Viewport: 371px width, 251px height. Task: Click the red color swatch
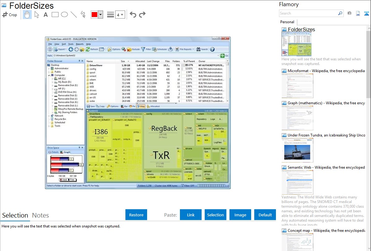click(94, 15)
